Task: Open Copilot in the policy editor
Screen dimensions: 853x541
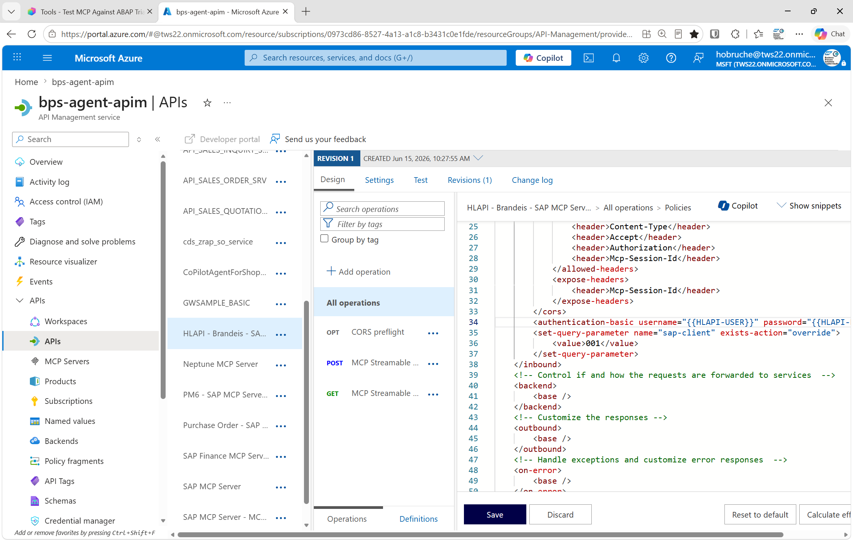Action: coord(738,206)
